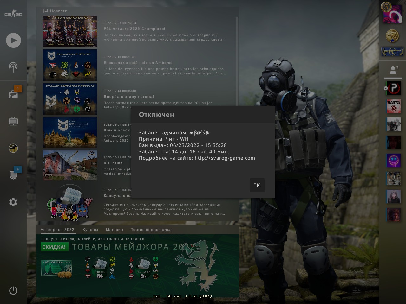Switch to the Антверпен 2022 tab
406x304 pixels.
(57, 230)
